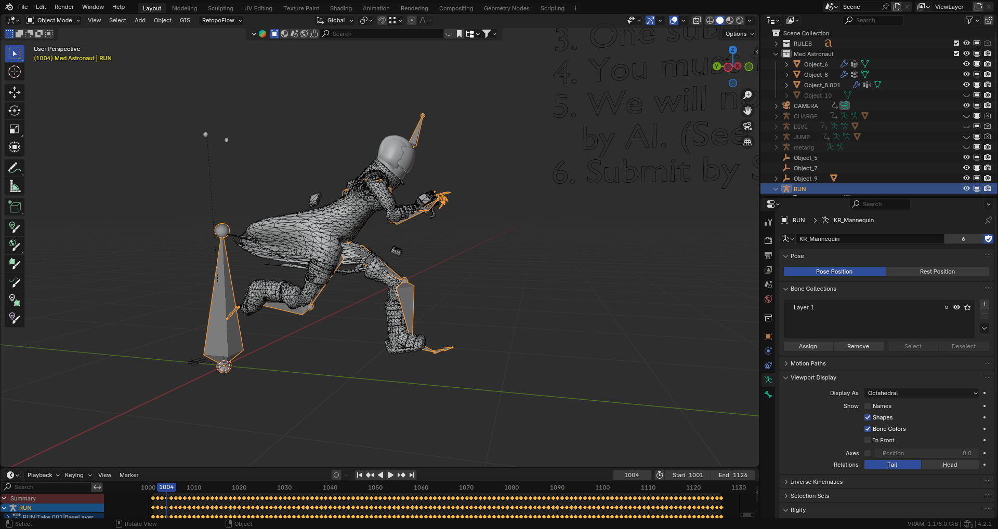Open the Global transform orientation dropdown

click(x=335, y=20)
